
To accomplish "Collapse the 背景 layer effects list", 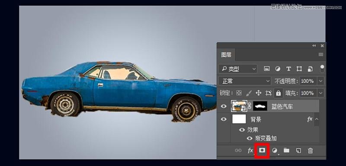I will 317,119.
